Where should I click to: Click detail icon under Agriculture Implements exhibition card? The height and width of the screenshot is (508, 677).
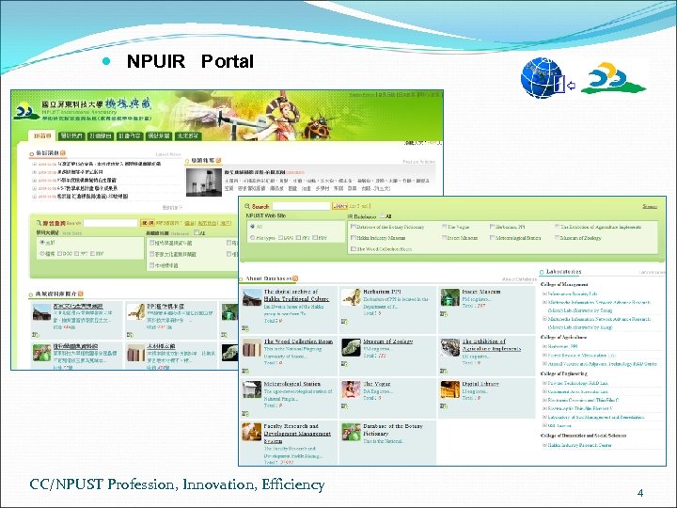[x=444, y=371]
